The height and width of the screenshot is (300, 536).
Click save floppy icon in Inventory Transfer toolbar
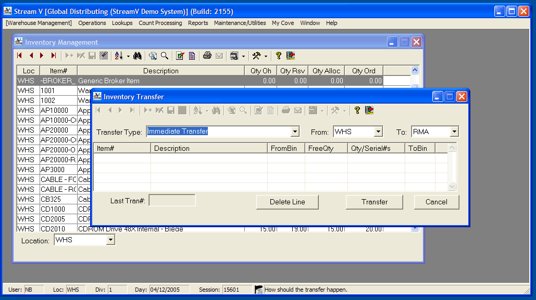click(x=171, y=110)
